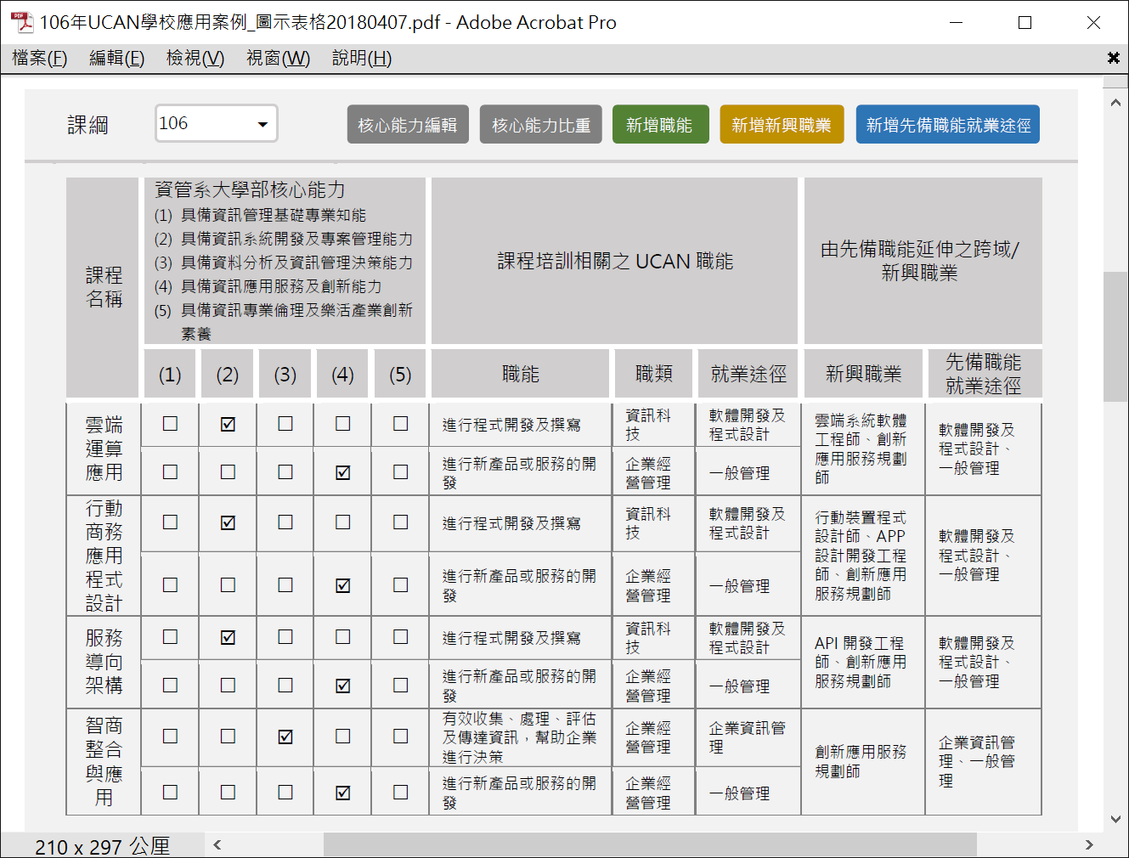Click the horizontal scrollbar left arrow
The height and width of the screenshot is (858, 1129).
pyautogui.click(x=217, y=844)
